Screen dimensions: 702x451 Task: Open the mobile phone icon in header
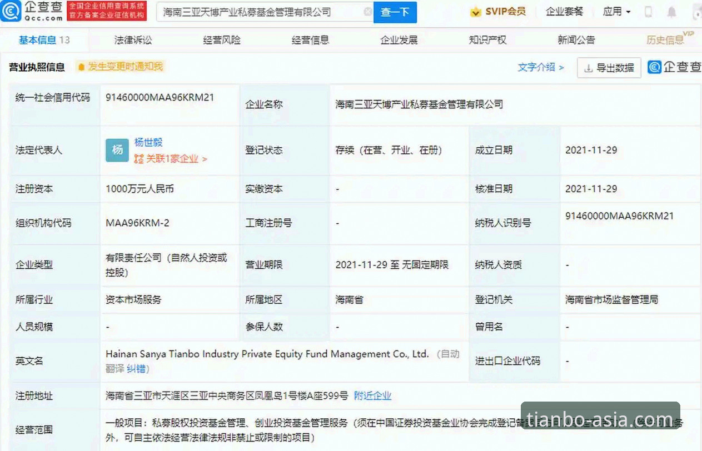(x=648, y=12)
